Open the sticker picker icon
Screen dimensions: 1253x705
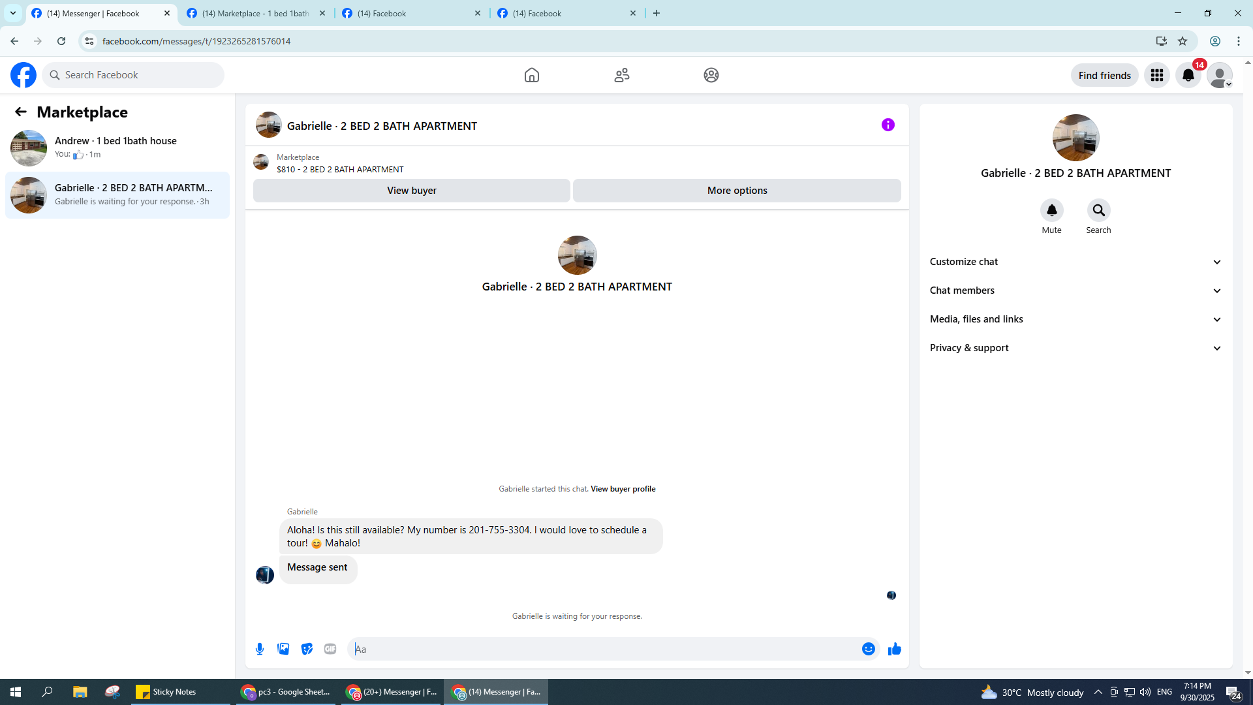[307, 649]
